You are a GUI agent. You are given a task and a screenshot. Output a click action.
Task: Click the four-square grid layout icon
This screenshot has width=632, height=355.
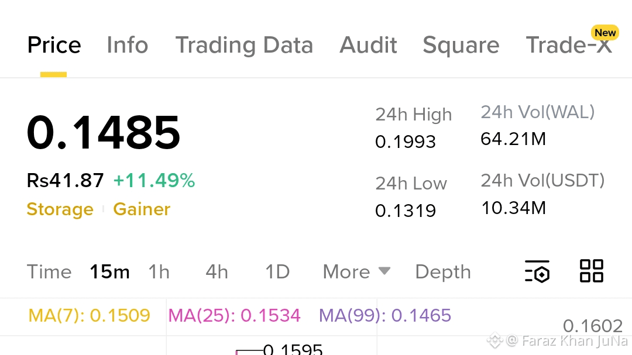(x=591, y=271)
